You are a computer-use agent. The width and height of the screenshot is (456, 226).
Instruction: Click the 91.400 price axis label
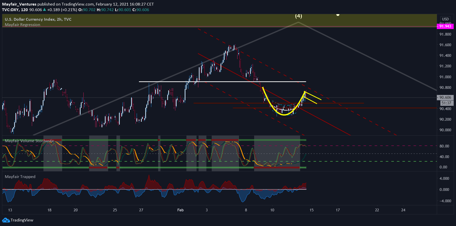click(445, 56)
